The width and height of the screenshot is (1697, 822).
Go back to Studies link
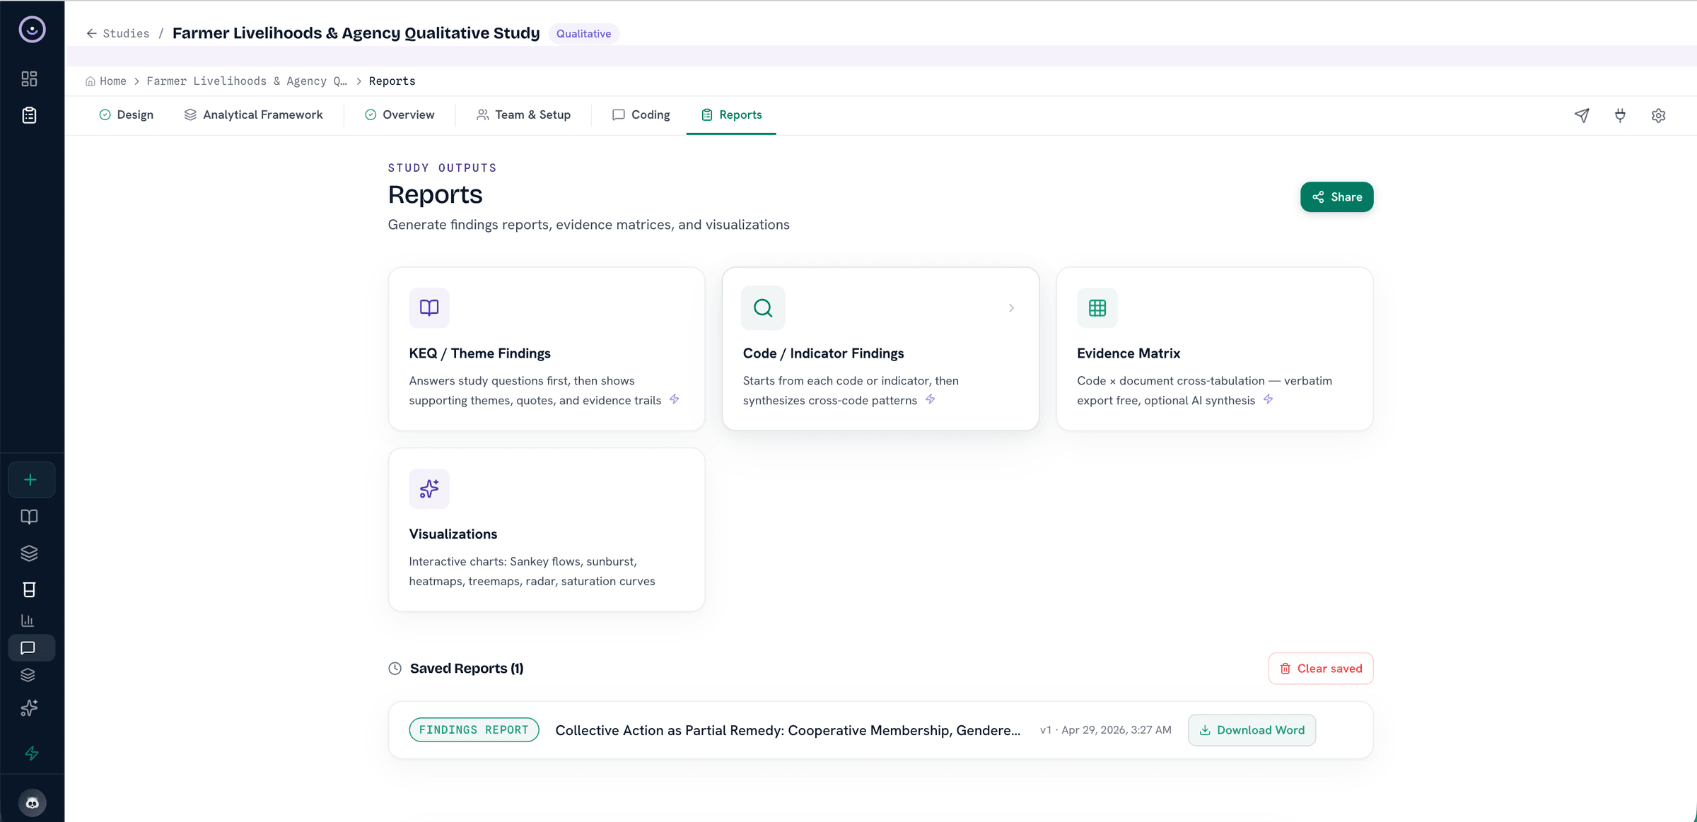(126, 33)
